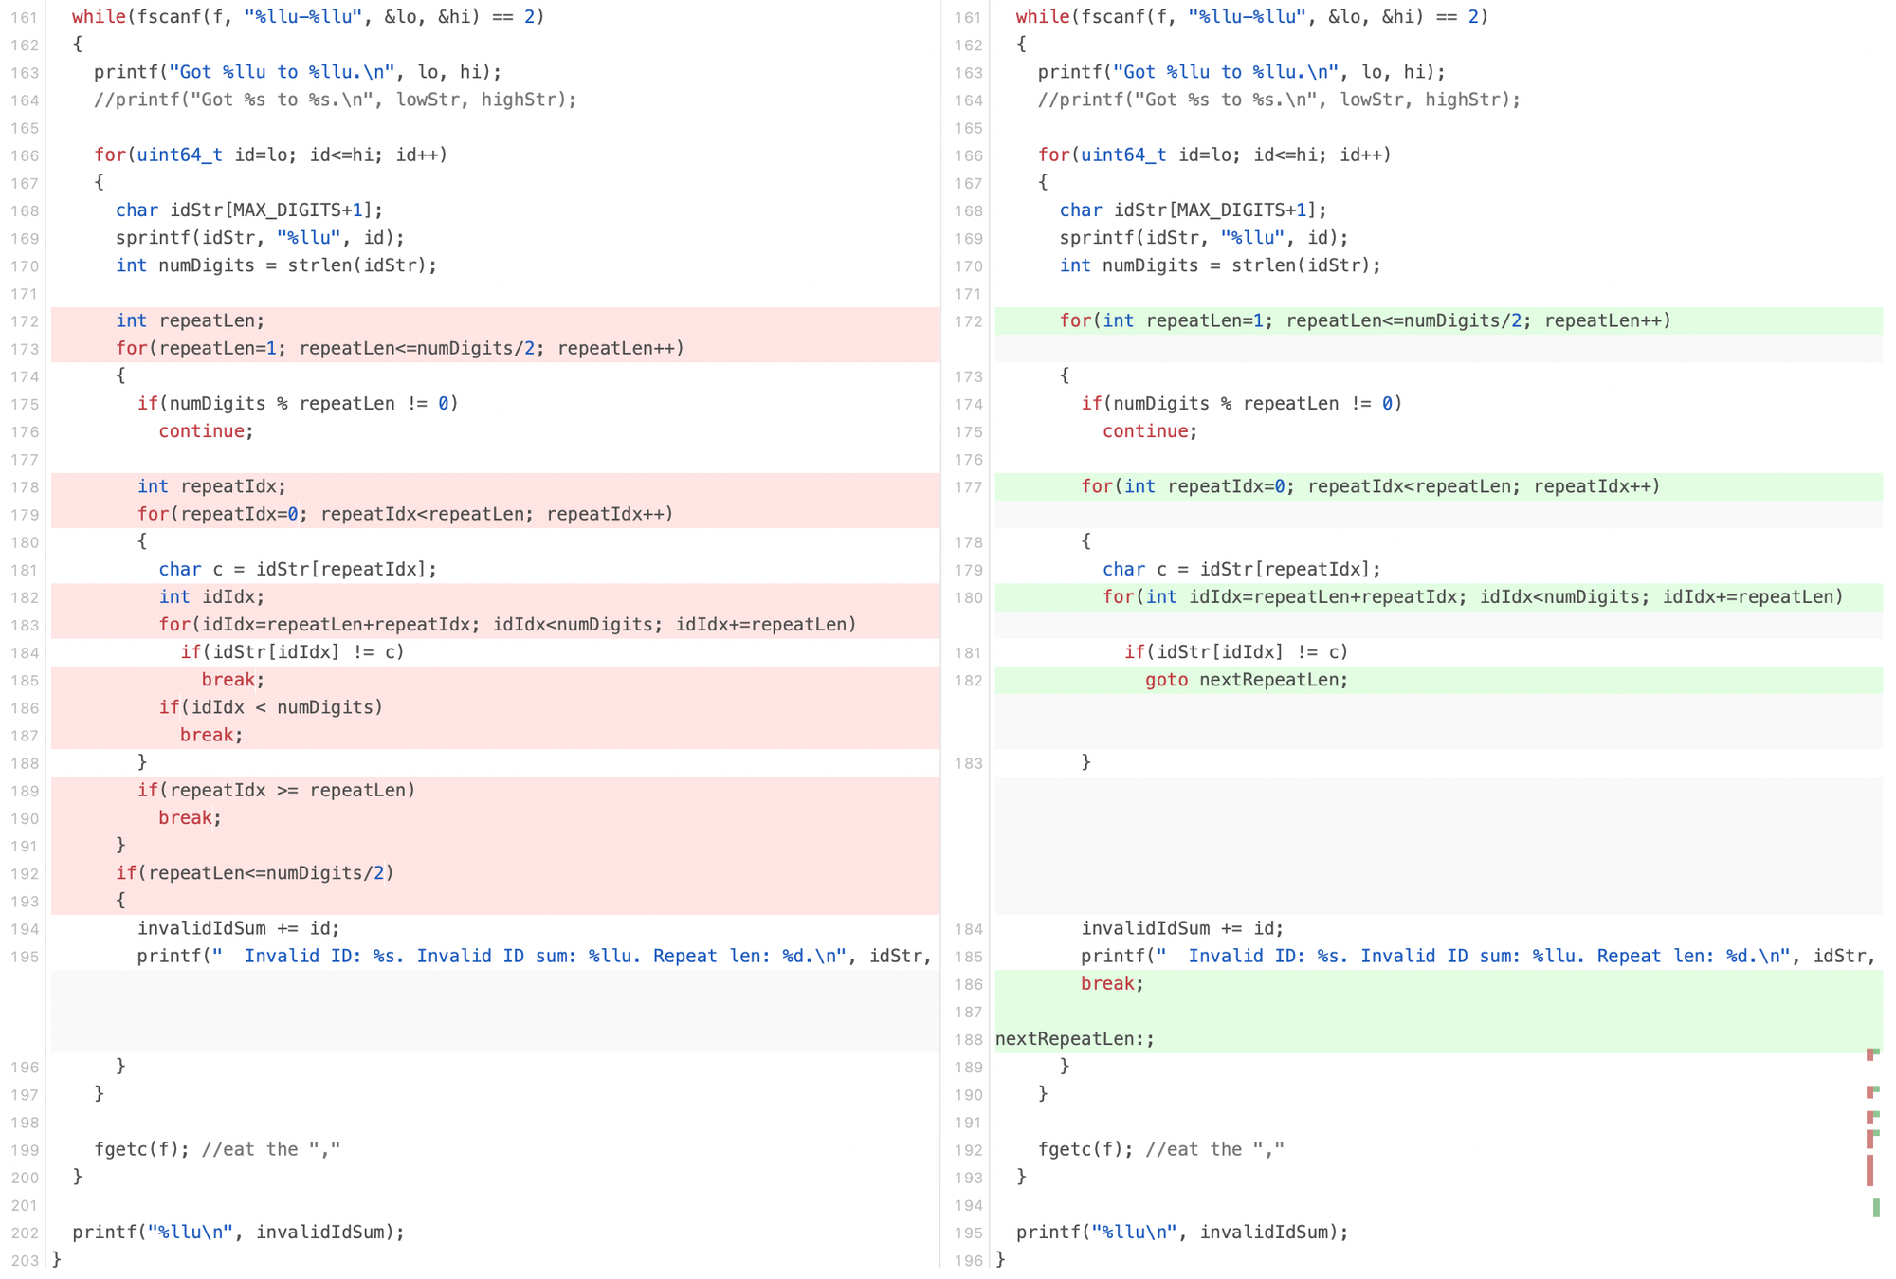Image resolution: width=1896 pixels, height=1279 pixels.
Task: Click 'char idStr[MAX_DIGITS+1];' in left pane
Action: pyautogui.click(x=248, y=210)
